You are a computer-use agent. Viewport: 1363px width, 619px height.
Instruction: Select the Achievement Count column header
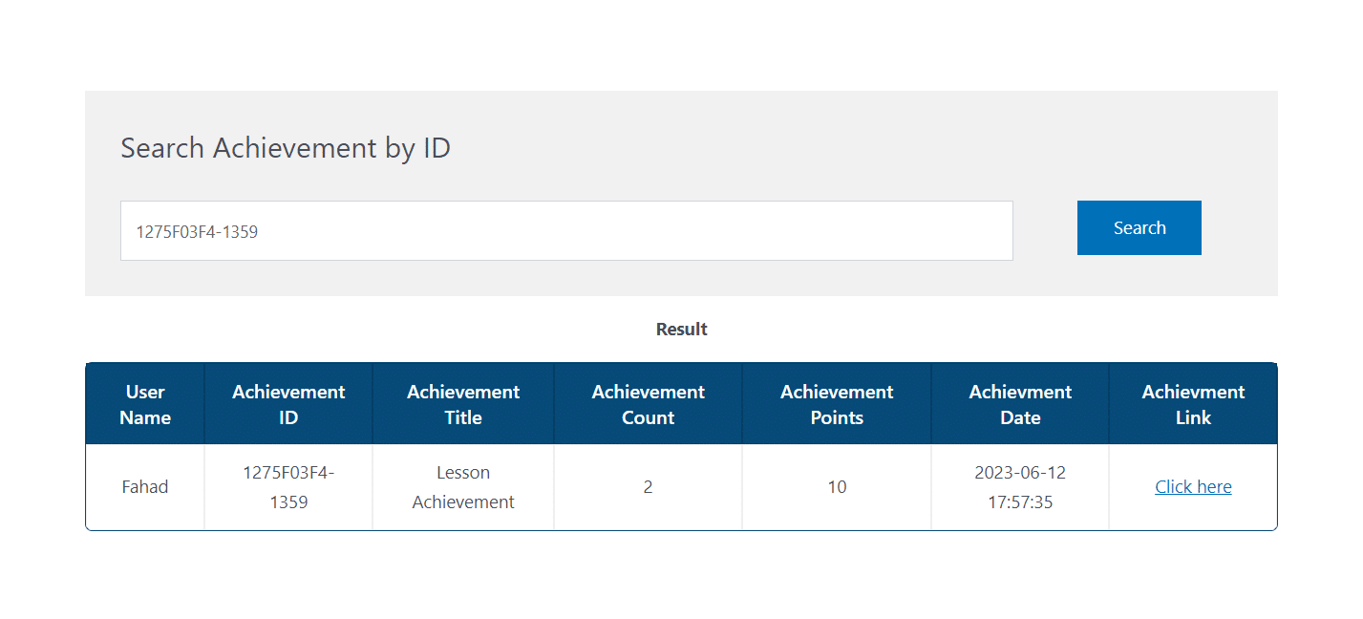pos(648,404)
